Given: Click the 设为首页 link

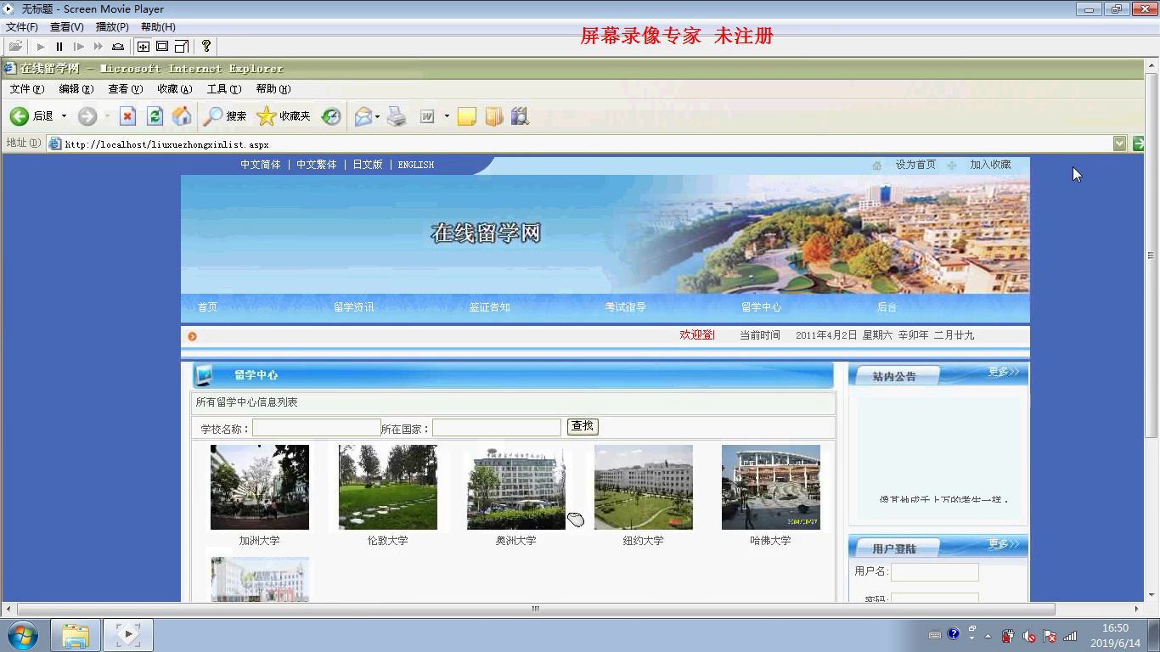Looking at the screenshot, I should point(915,165).
